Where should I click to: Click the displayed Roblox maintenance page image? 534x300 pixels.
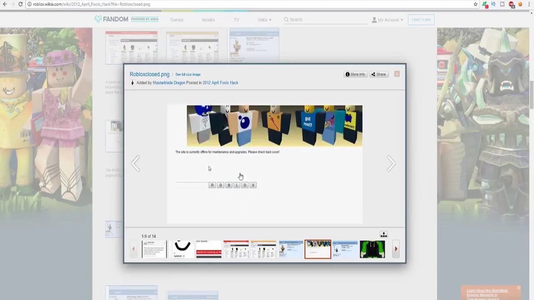[265, 164]
